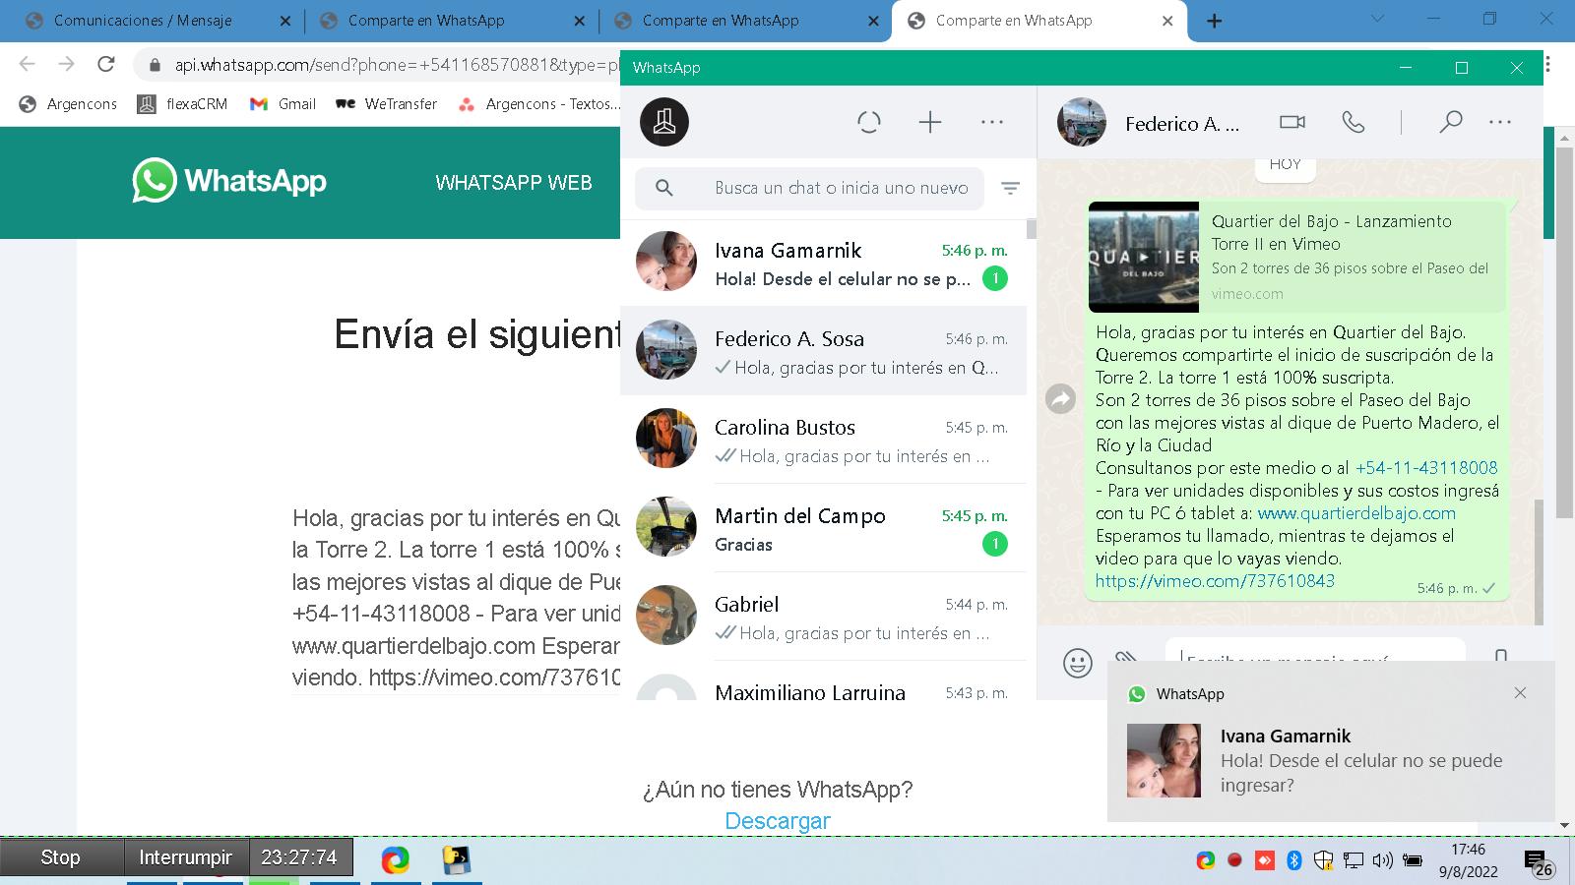This screenshot has width=1575, height=885.
Task: Open the Edge-style browser taskbar icon
Action: tap(396, 860)
